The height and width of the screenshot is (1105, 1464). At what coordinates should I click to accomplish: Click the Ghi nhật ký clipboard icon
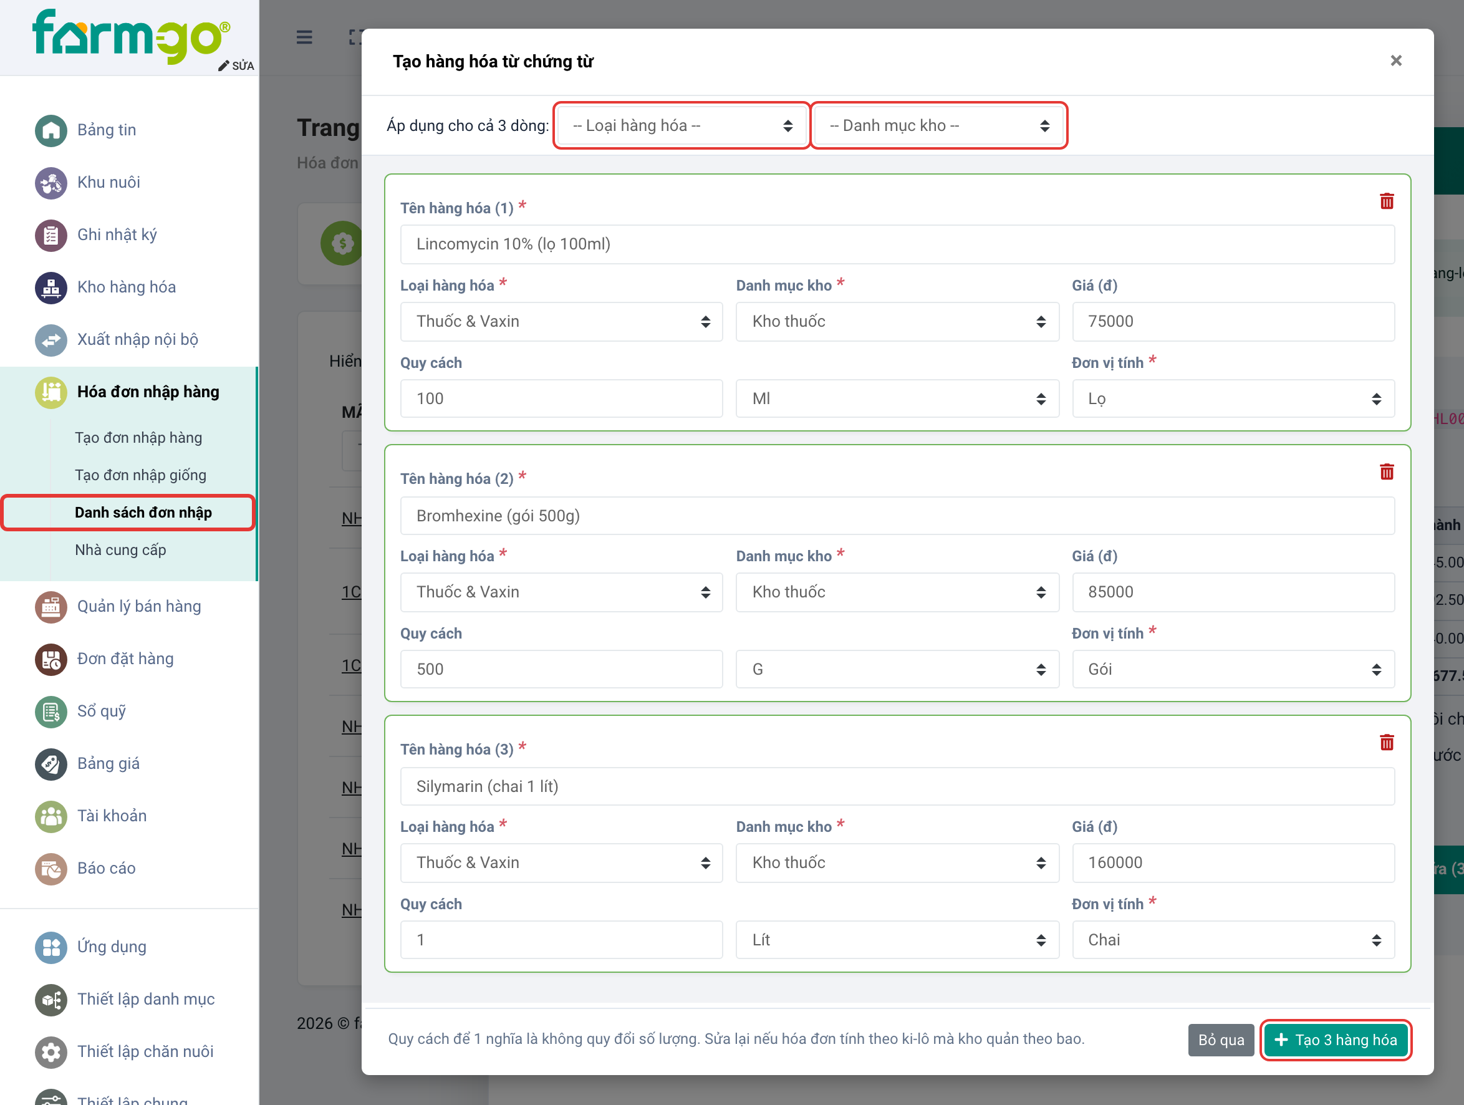pyautogui.click(x=51, y=235)
